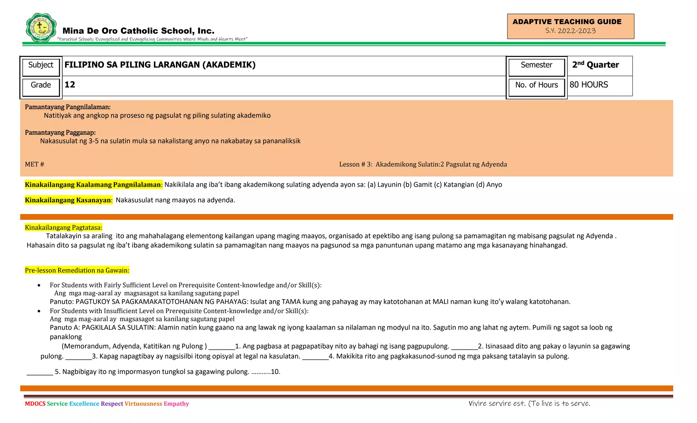This screenshot has height=423, width=697.
Task: Click the blank before item 5
Action: click(40, 373)
